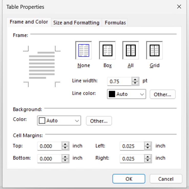The image size is (189, 189).
Task: Select the Box frame style icon
Action: click(x=107, y=50)
